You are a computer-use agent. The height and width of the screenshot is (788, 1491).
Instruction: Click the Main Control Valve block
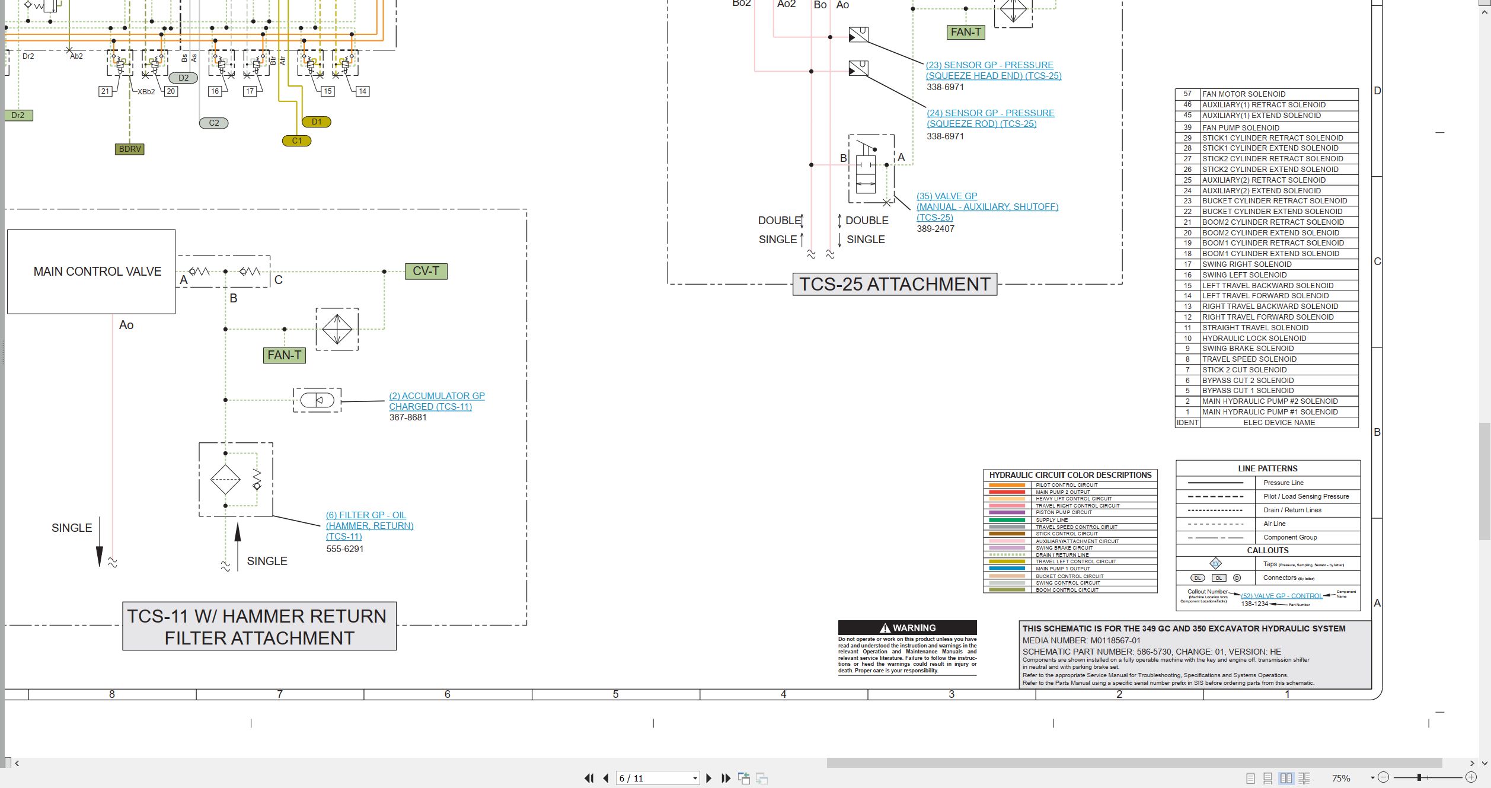(x=91, y=272)
